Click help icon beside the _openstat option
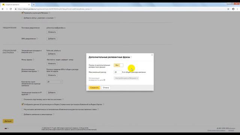The height and width of the screenshot is (135, 240). 55,18
